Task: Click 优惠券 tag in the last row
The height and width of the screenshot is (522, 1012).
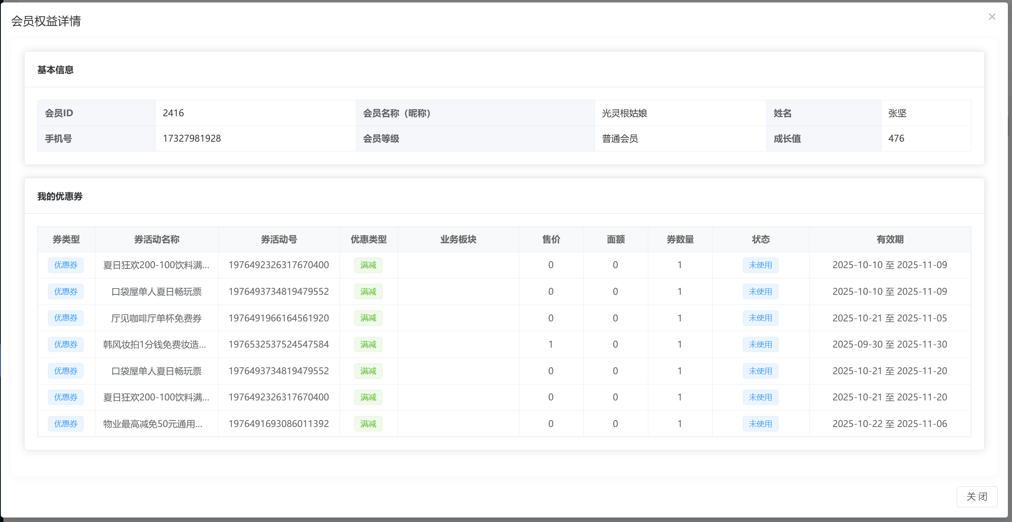Action: (x=66, y=424)
